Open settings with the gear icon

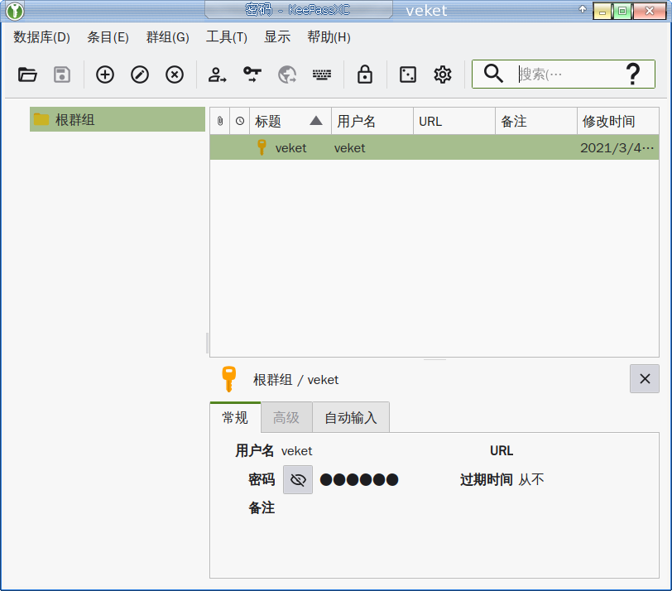(443, 74)
